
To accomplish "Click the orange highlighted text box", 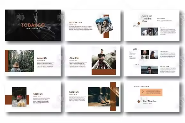I will pyautogui.click(x=152, y=92).
